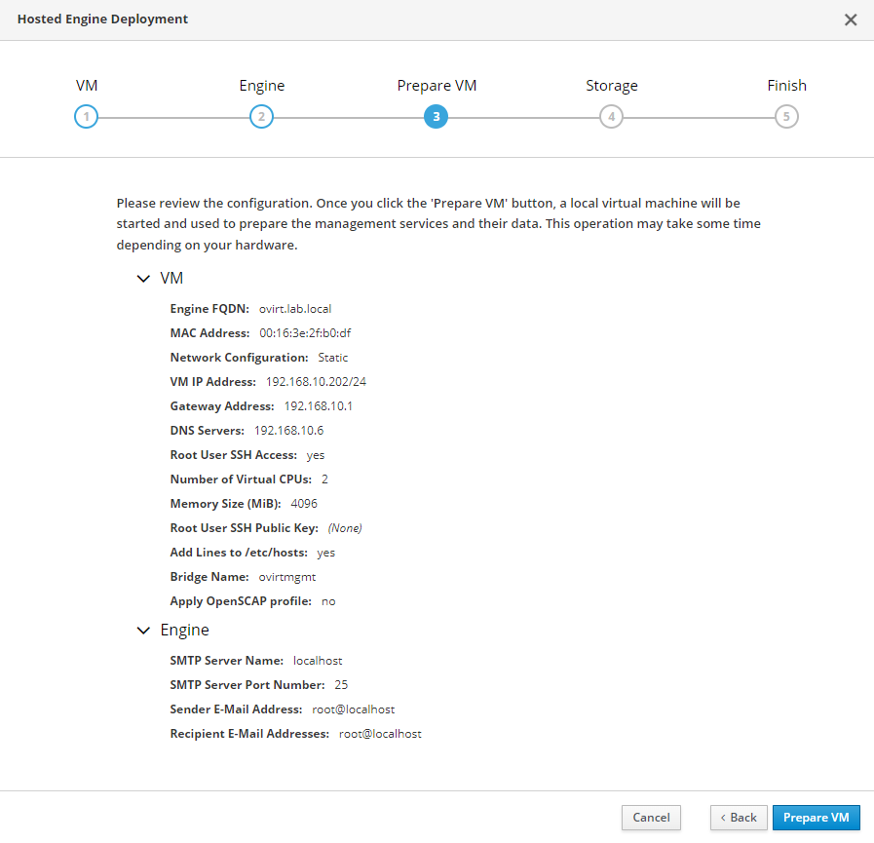Go to the VM wizard step label
Viewport: 874px width, 843px height.
pyautogui.click(x=87, y=86)
